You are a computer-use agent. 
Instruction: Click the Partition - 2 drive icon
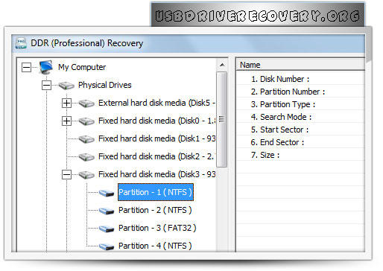pyautogui.click(x=107, y=211)
